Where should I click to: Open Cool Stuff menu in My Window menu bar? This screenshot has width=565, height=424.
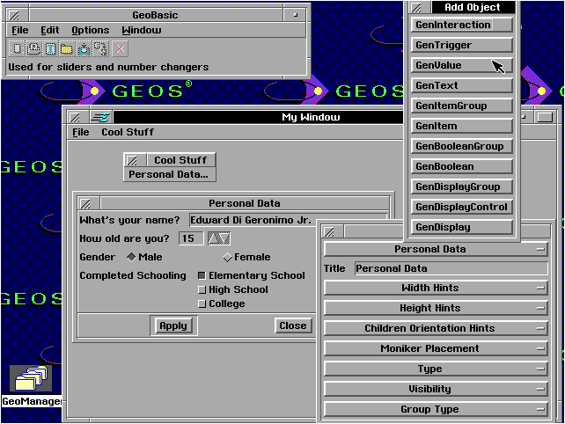click(128, 132)
